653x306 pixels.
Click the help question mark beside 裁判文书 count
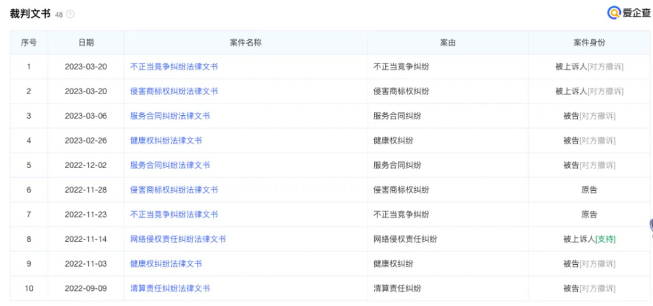pyautogui.click(x=71, y=14)
